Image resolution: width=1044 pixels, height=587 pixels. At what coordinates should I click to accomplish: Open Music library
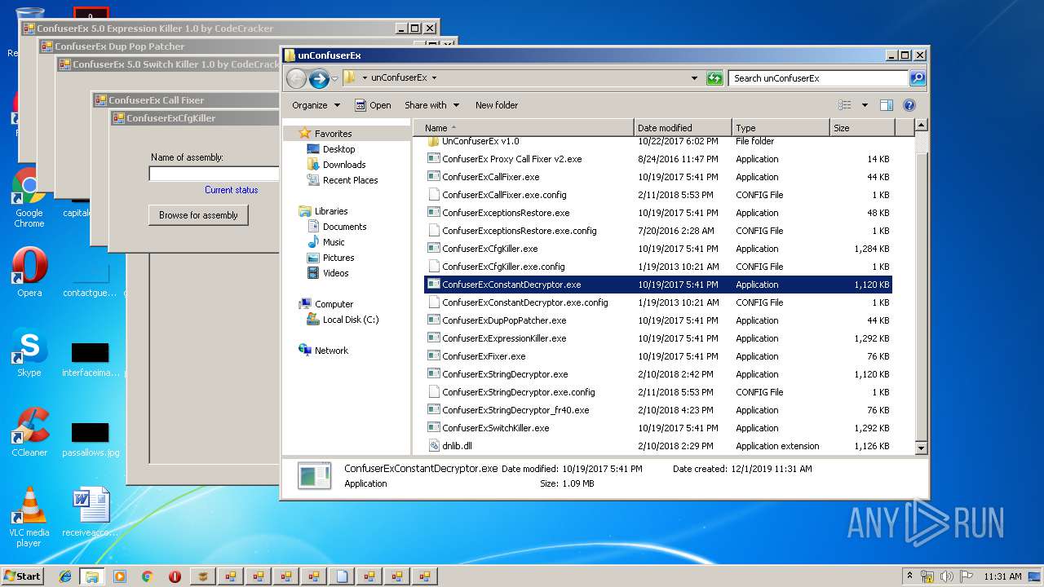pos(334,242)
